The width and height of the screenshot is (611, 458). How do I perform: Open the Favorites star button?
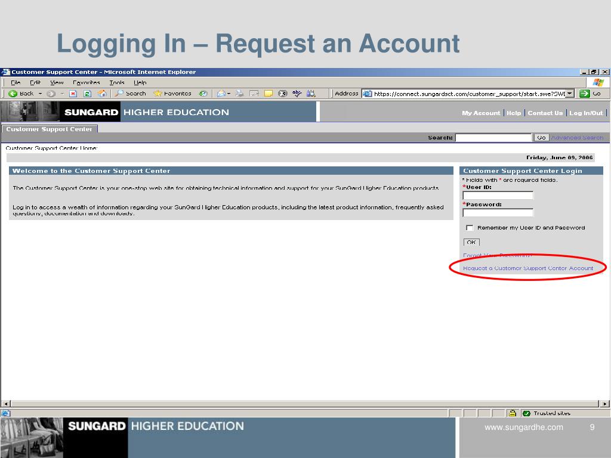click(x=172, y=94)
